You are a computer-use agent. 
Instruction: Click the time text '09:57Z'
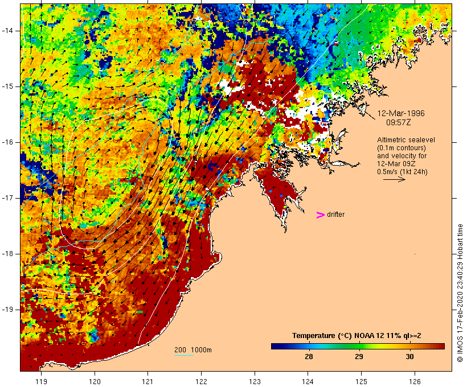(x=399, y=122)
